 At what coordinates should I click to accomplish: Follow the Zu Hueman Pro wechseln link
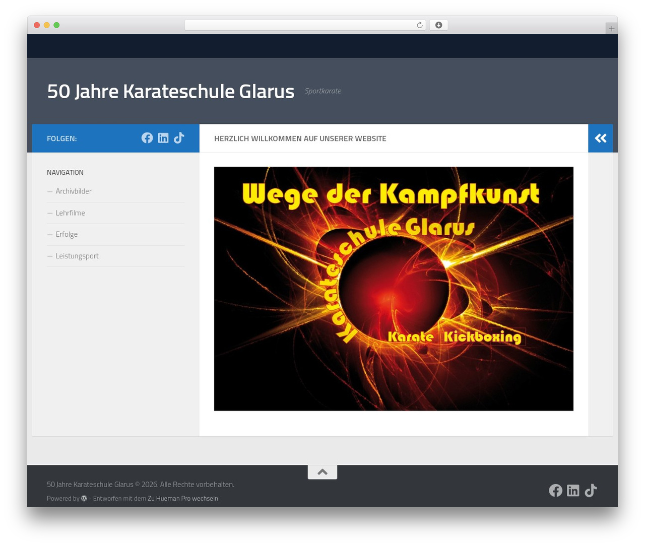click(x=183, y=499)
